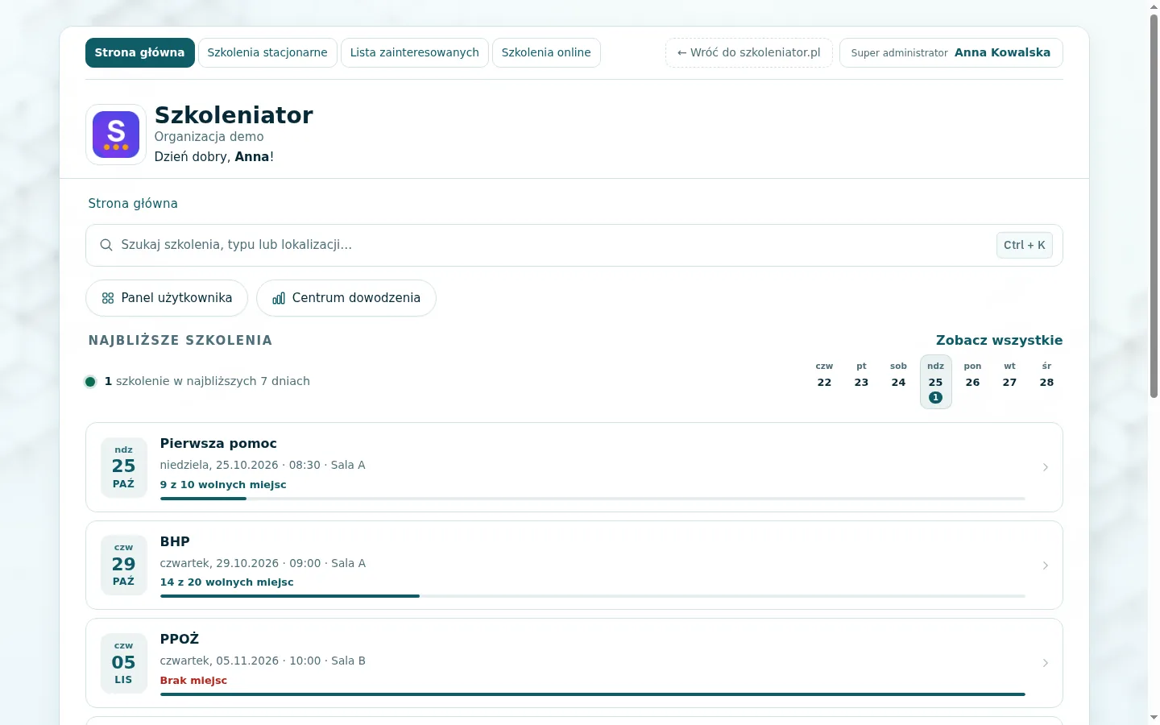Select wt 27 in week strip

coord(1009,381)
